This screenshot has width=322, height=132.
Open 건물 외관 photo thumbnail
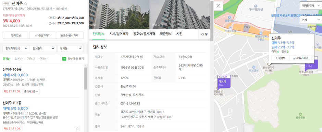pos(180,15)
